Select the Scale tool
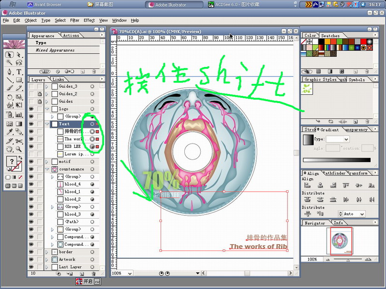The height and width of the screenshot is (289, 386). (19, 97)
